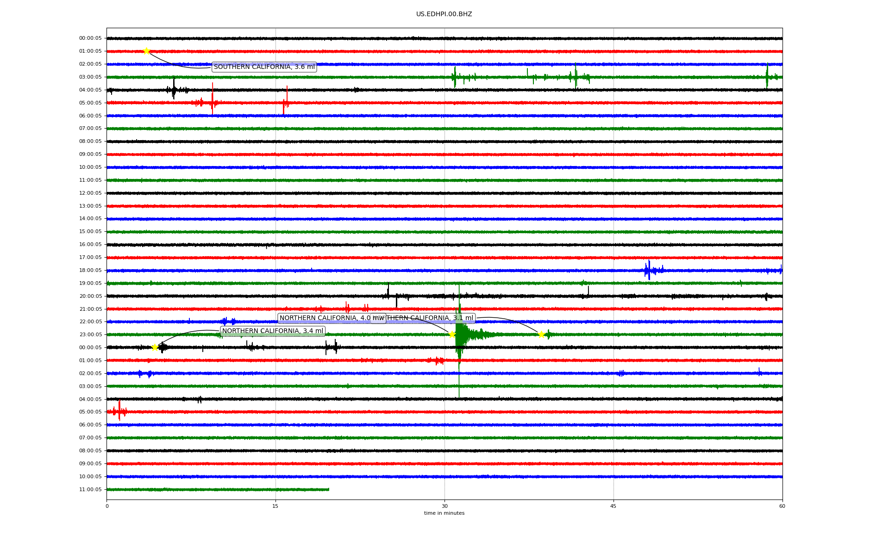Select the NORTHERN CALIFORNIA, 3.4 ml label
This screenshot has width=889, height=555.
(272, 331)
